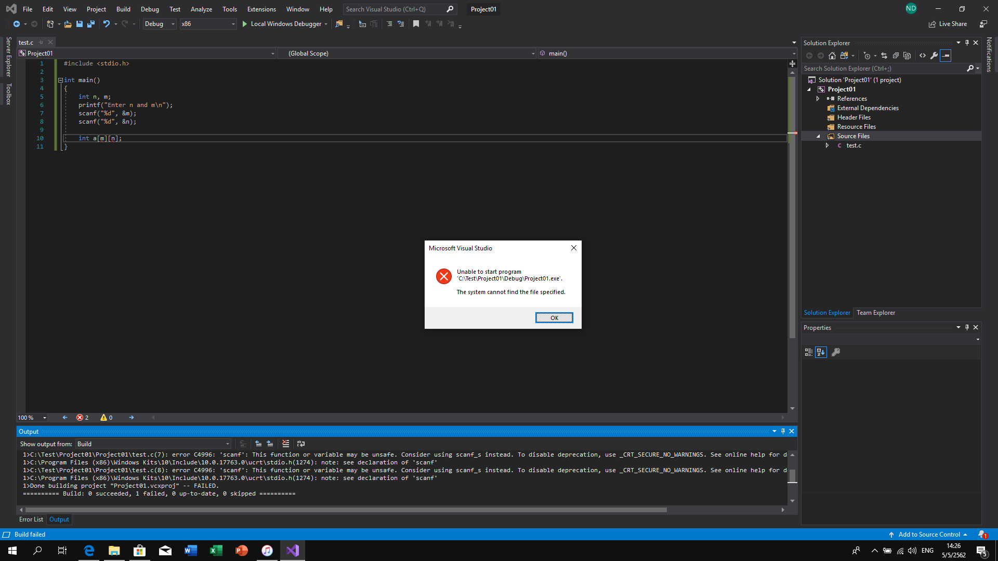
Task: Click the Solution Explorer Home icon
Action: (x=832, y=56)
